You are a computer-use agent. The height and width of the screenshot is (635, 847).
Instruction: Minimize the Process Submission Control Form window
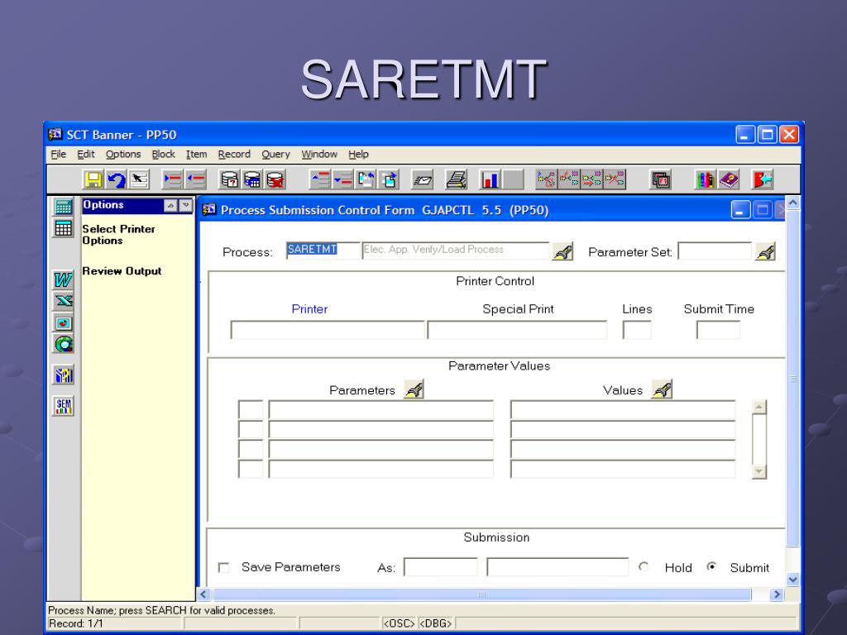point(740,209)
